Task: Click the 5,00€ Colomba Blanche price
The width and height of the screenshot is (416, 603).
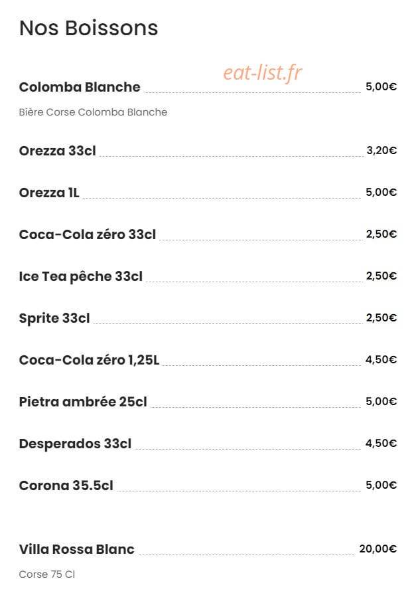Action: pyautogui.click(x=381, y=86)
